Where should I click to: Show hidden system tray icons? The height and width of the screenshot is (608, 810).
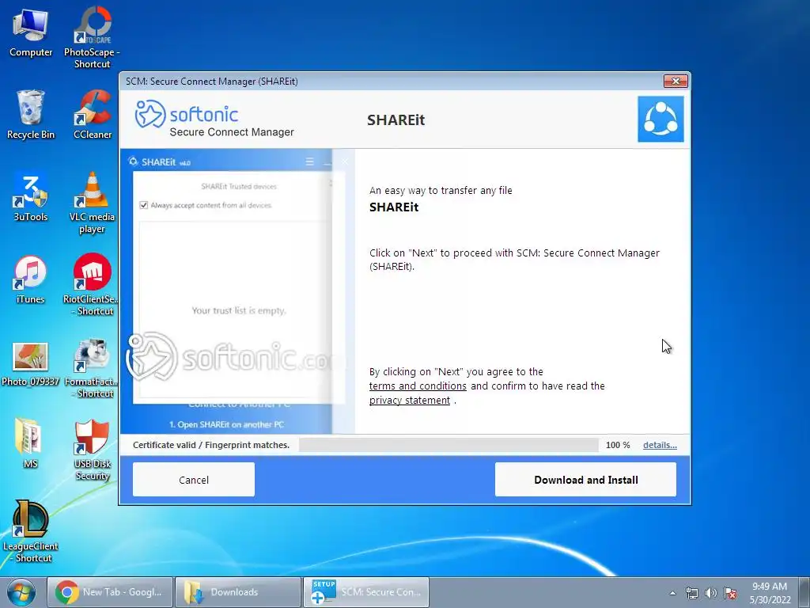[x=672, y=593]
